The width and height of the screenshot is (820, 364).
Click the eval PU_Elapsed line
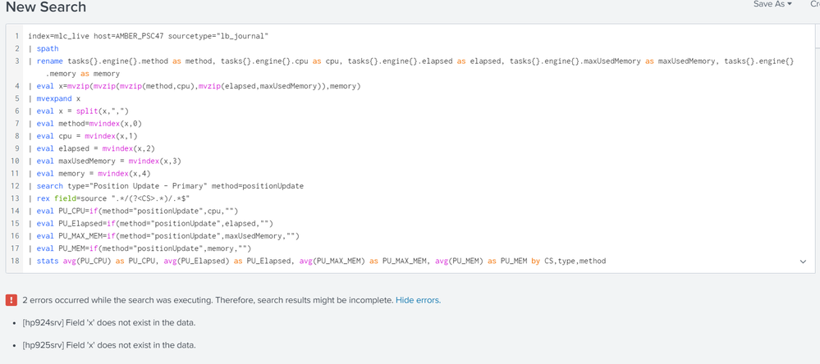click(x=150, y=224)
